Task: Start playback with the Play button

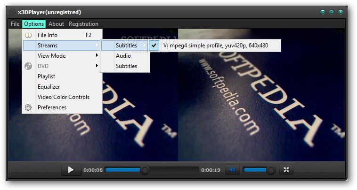Action: coord(71,170)
